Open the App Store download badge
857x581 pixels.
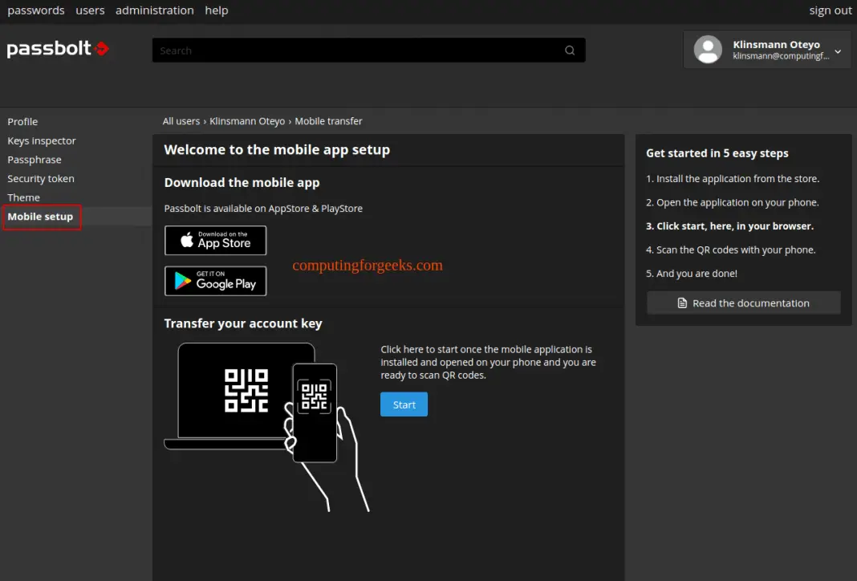(215, 241)
